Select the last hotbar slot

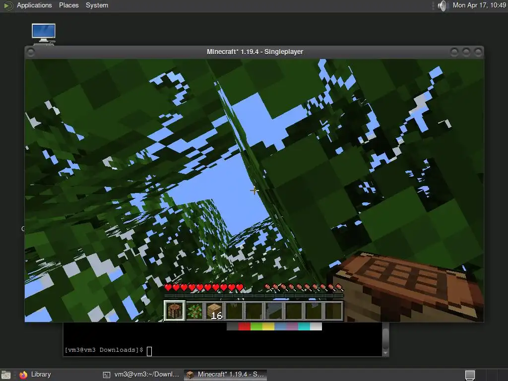334,311
